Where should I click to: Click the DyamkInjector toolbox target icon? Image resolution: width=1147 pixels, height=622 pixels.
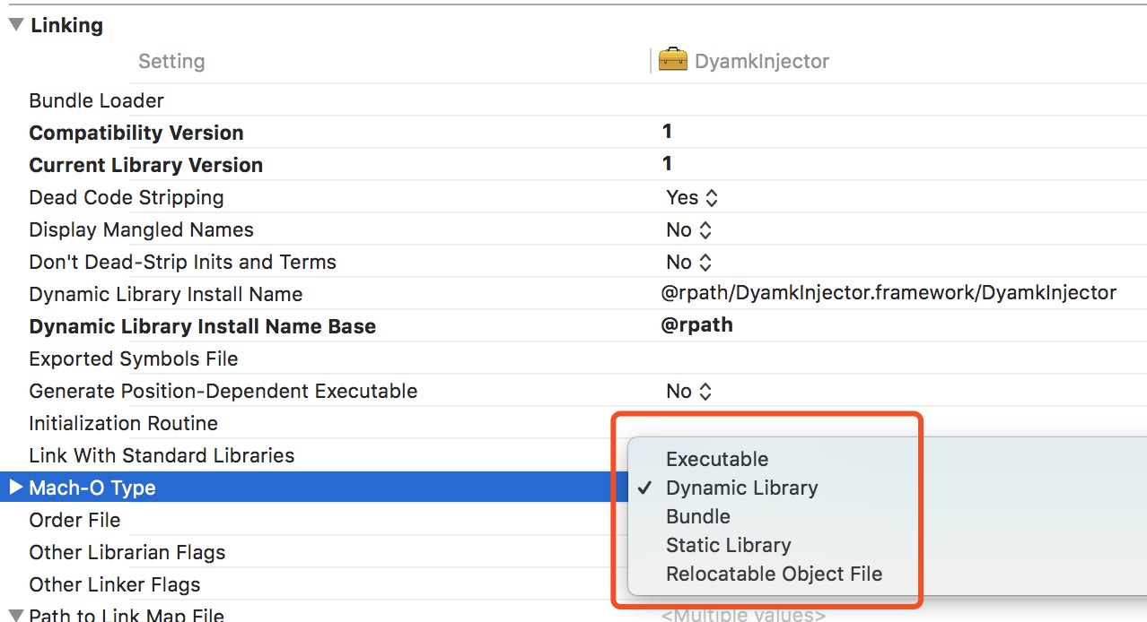[x=672, y=60]
